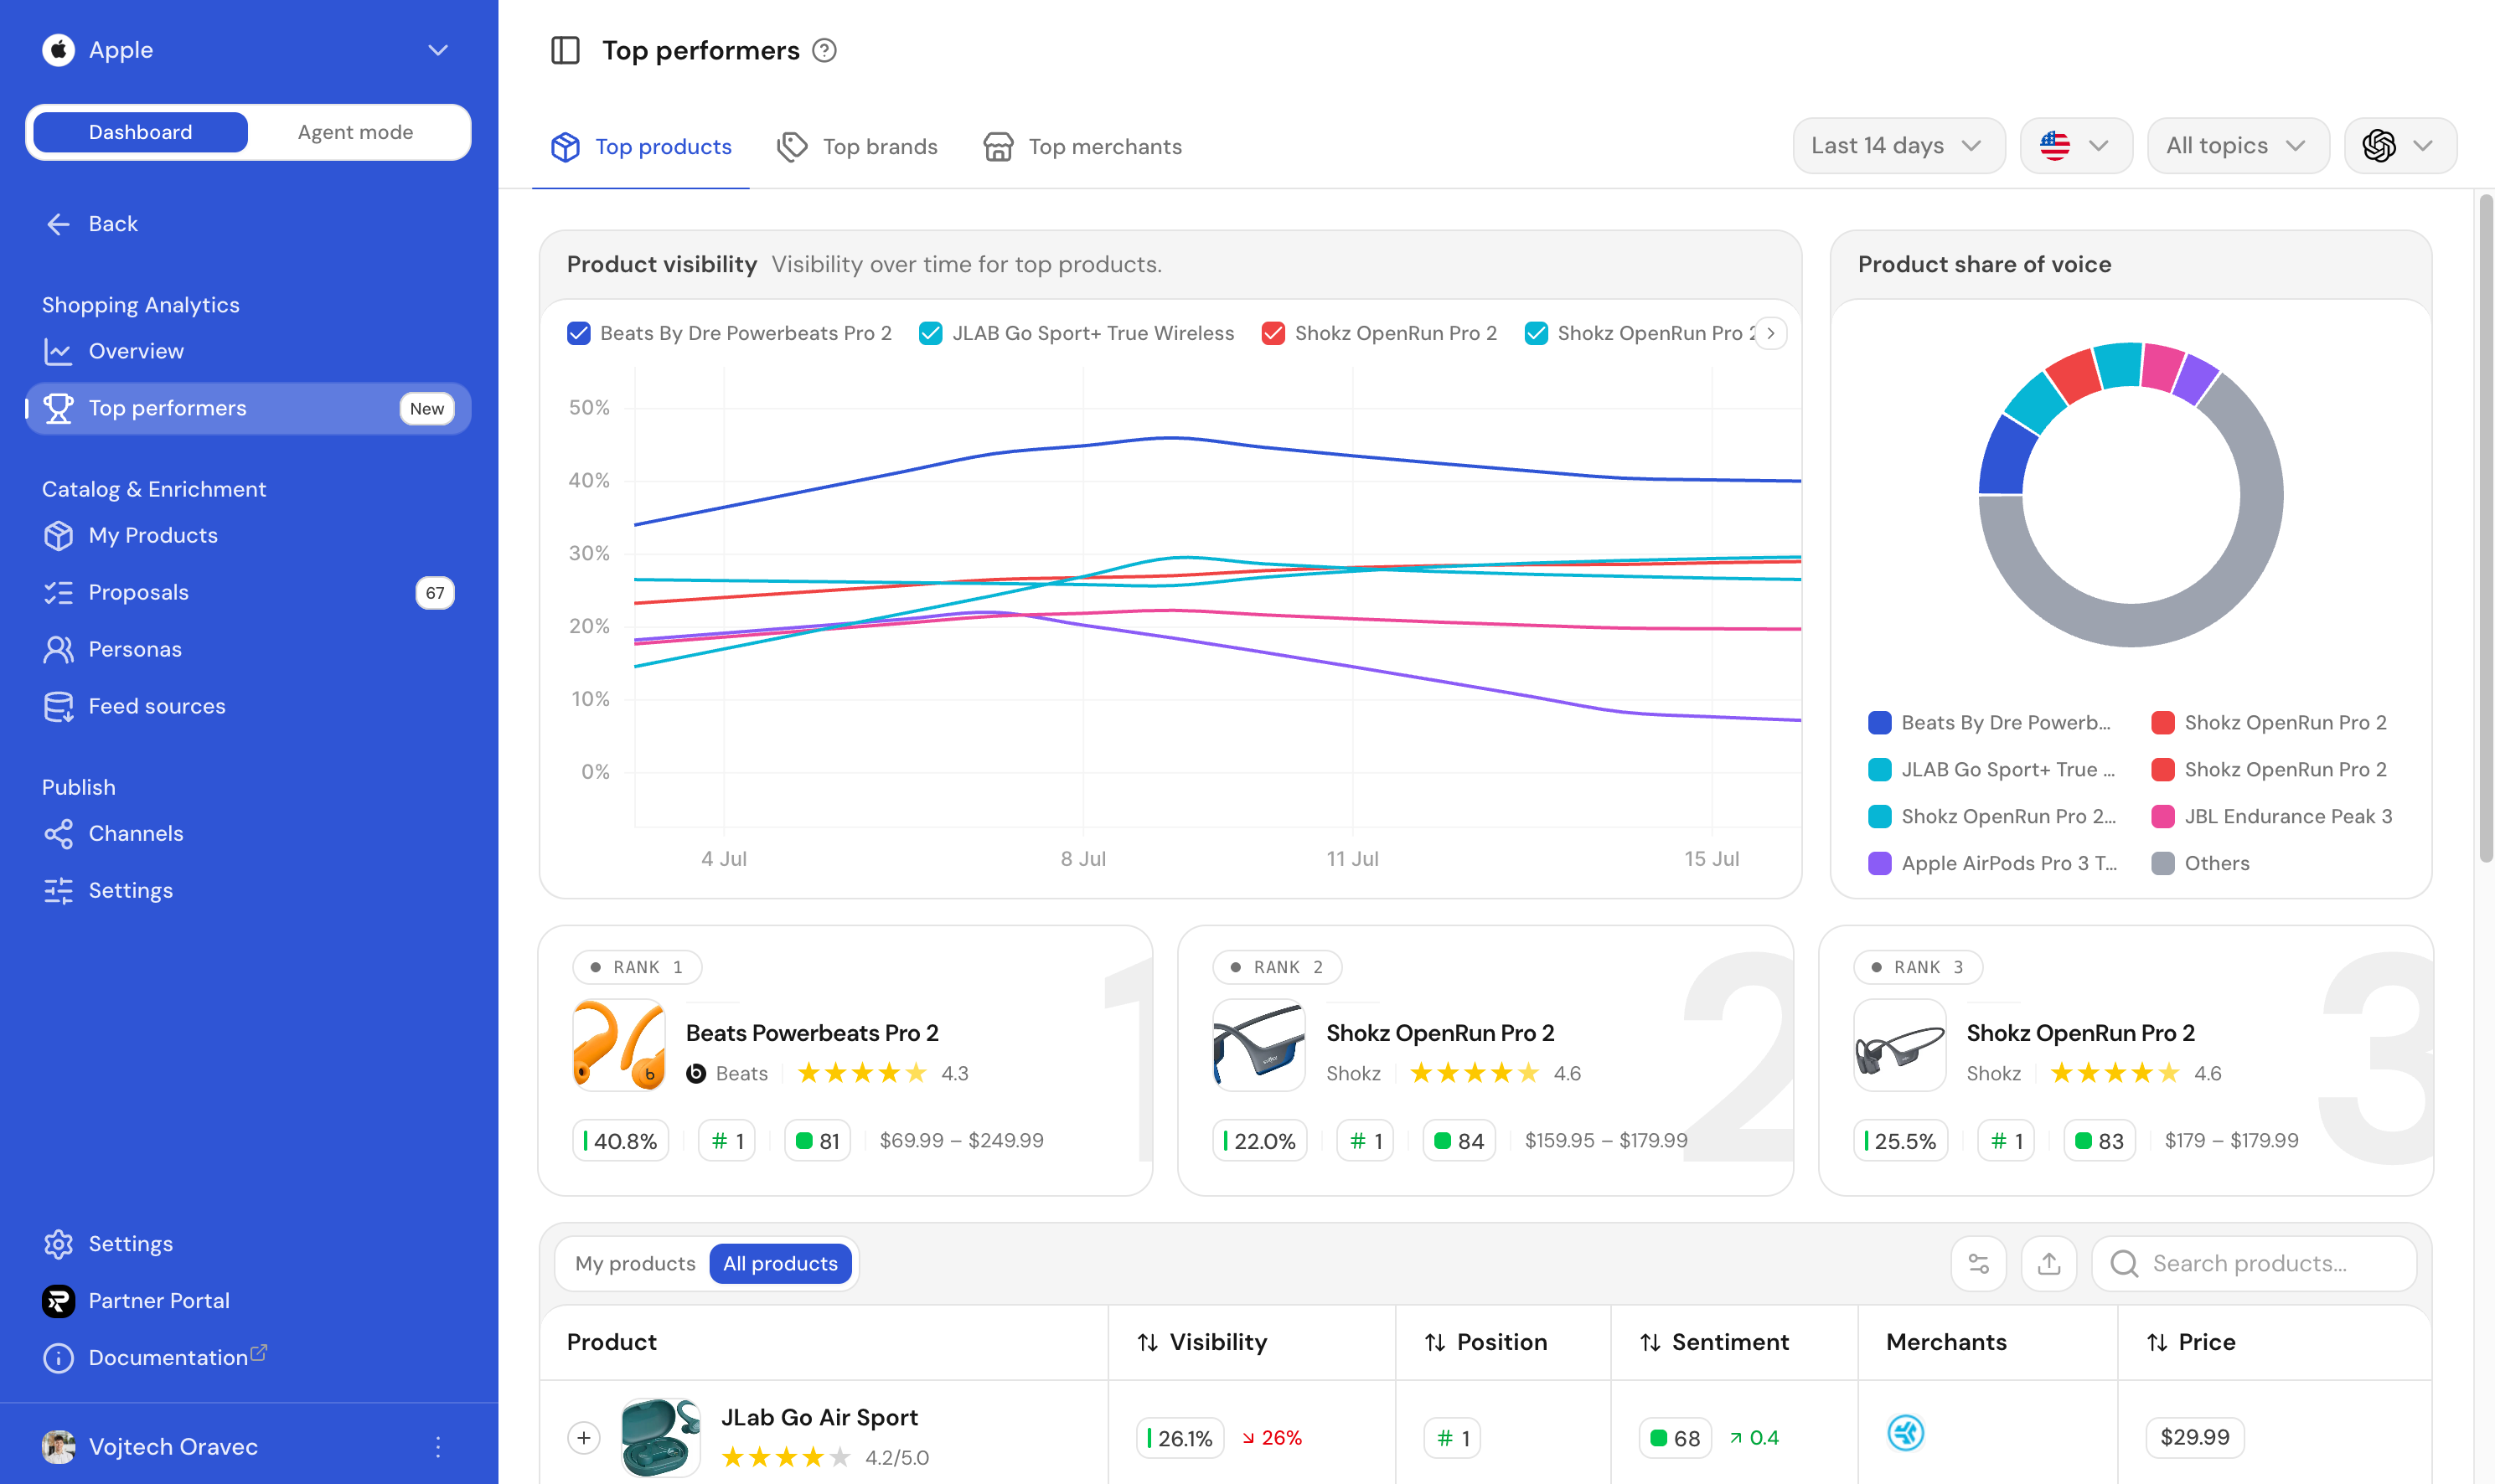Screen dimensions: 2495x1484
Task: Sort by Sentiment column arrows
Action: 1649,1342
